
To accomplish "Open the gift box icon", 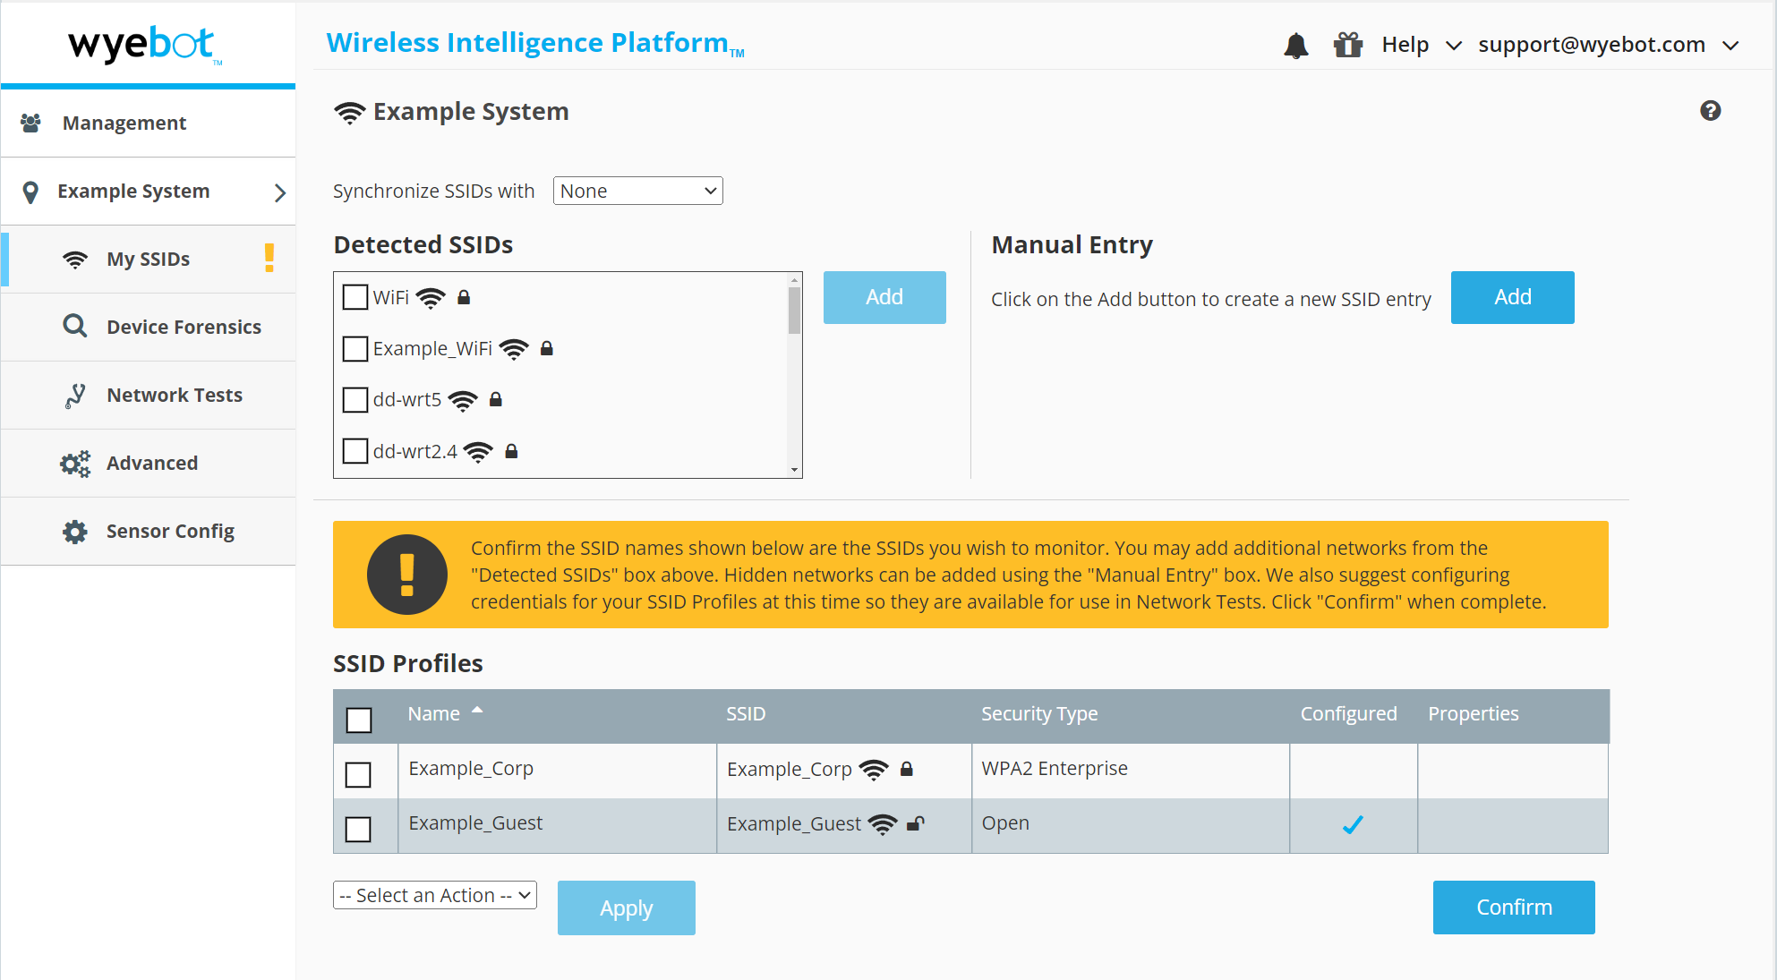I will 1347,45.
